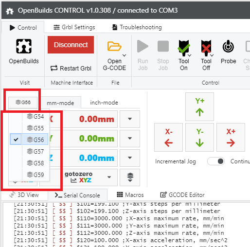Click the red Disconnect button
This screenshot has width=250, height=247.
[71, 45]
